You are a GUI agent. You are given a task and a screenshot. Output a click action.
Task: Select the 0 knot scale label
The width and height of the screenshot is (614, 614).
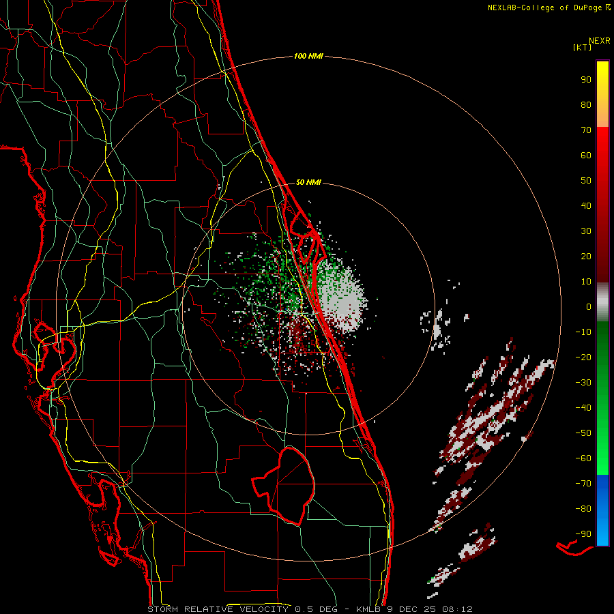point(589,307)
